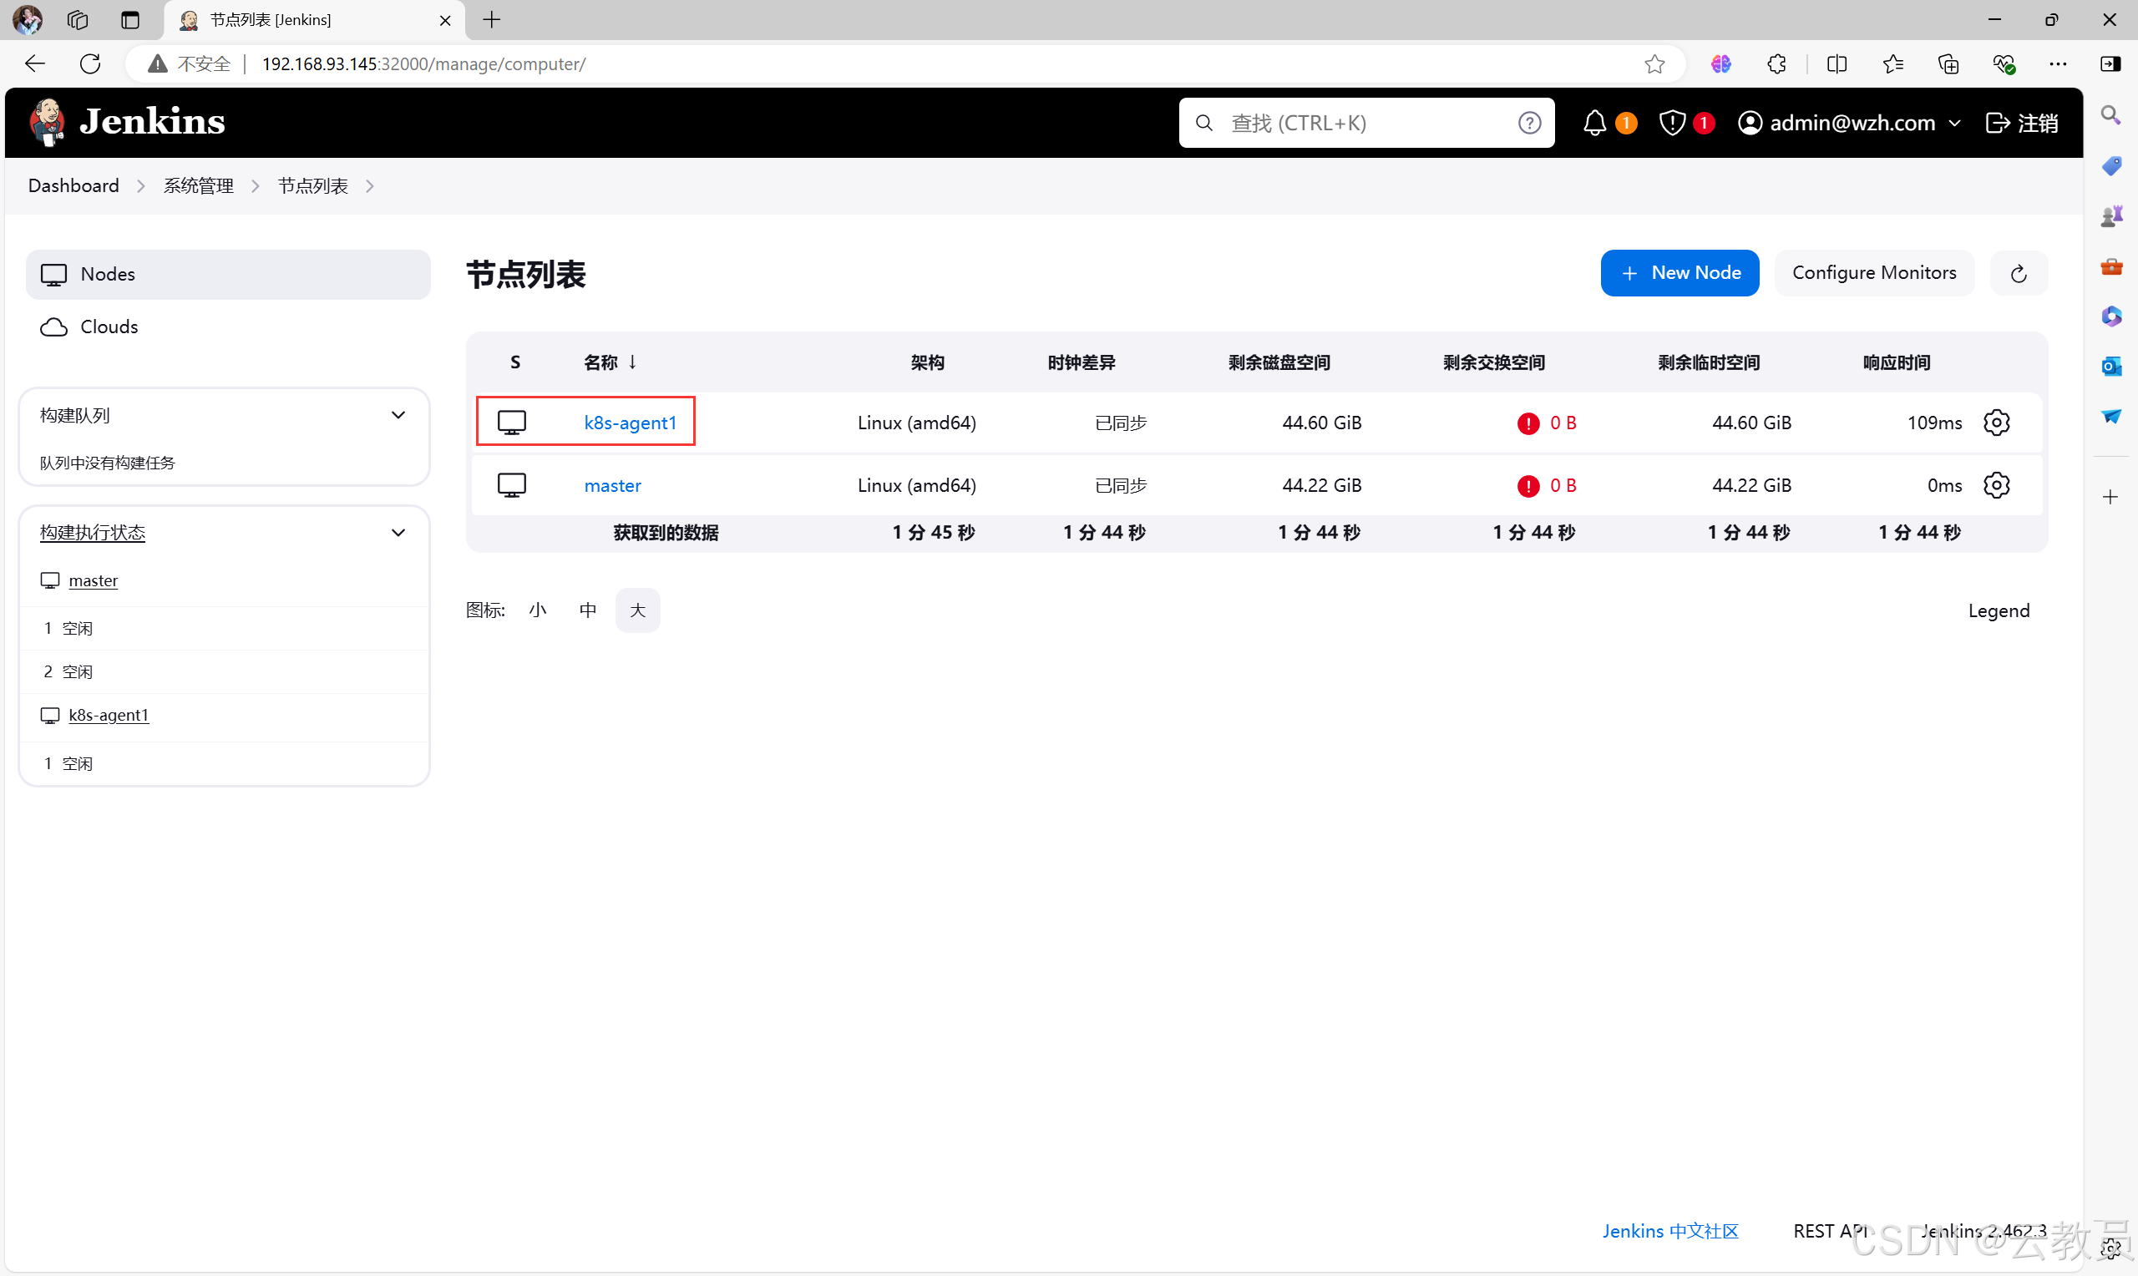Image resolution: width=2138 pixels, height=1276 pixels.
Task: Click the k8s-agent1 node name link
Action: tap(631, 423)
